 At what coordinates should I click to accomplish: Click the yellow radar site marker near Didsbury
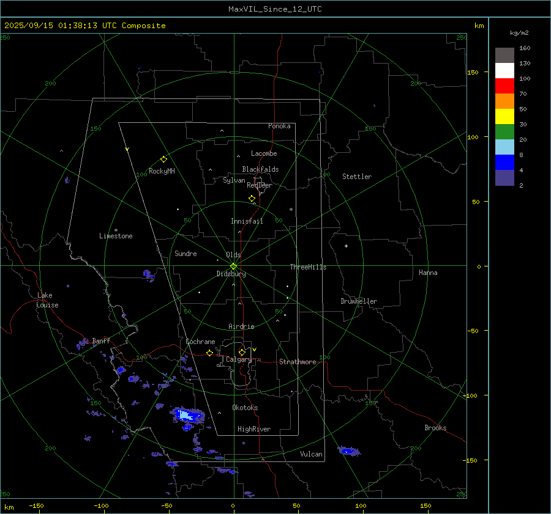pos(233,266)
